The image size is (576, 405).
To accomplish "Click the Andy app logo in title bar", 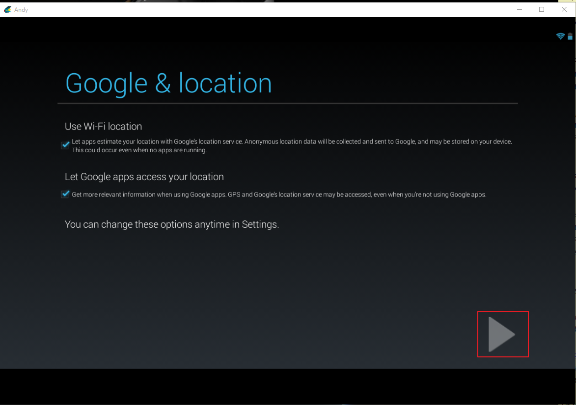I will pyautogui.click(x=7, y=9).
